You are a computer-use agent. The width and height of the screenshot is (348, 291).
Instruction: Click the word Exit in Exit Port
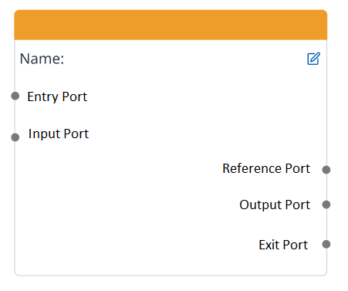pyautogui.click(x=269, y=245)
